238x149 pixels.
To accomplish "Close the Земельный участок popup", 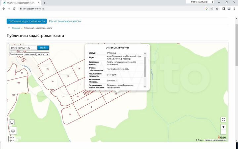I will [147, 45].
